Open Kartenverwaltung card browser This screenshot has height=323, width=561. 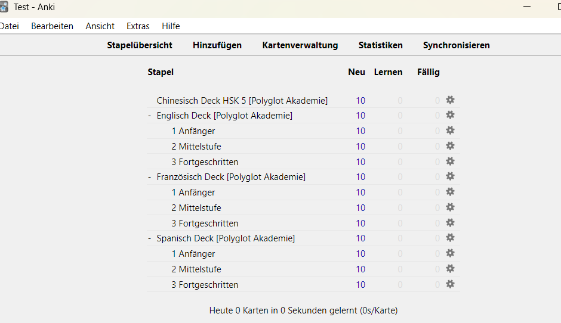[x=300, y=45]
